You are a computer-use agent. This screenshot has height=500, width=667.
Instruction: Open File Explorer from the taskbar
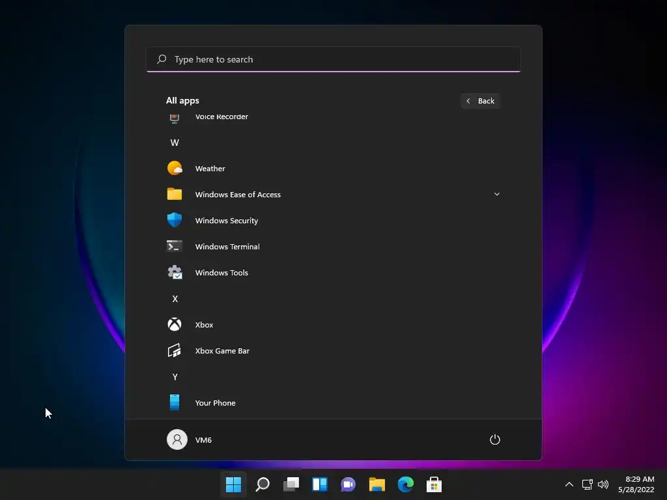click(x=377, y=484)
